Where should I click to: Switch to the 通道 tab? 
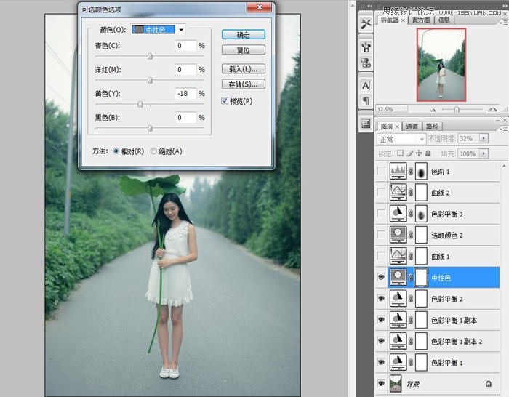(412, 127)
